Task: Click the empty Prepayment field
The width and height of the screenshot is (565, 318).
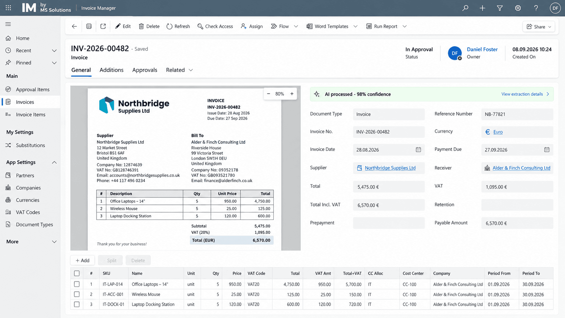Action: point(389,223)
